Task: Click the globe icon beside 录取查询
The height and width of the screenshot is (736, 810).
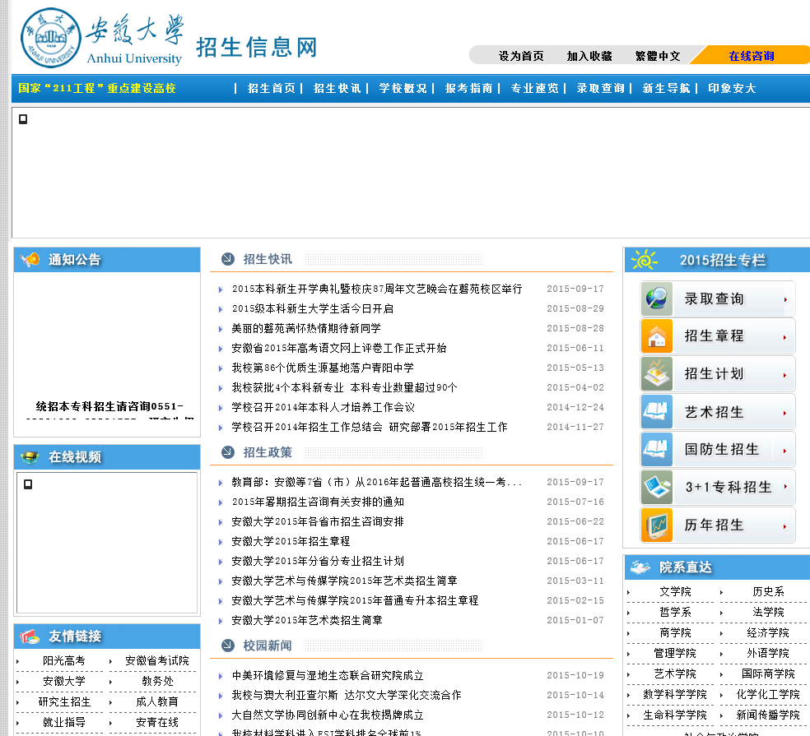Action: pyautogui.click(x=657, y=299)
